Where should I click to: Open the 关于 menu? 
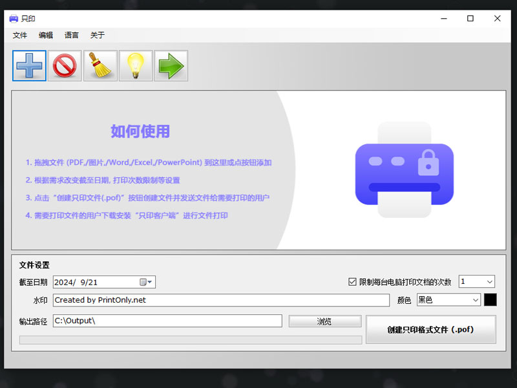(97, 35)
